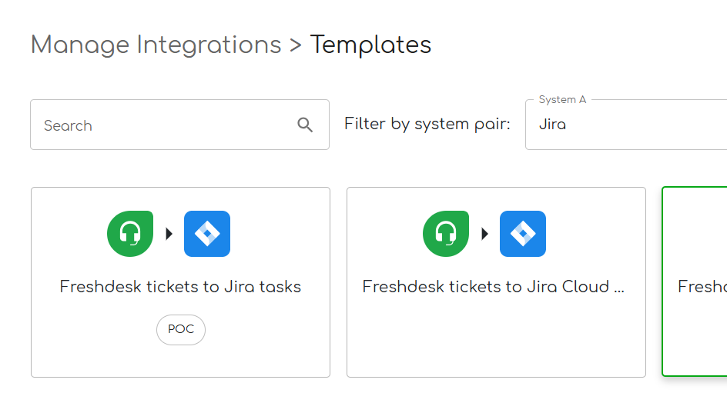
Task: Click the Templates breadcrumb title
Action: point(370,45)
